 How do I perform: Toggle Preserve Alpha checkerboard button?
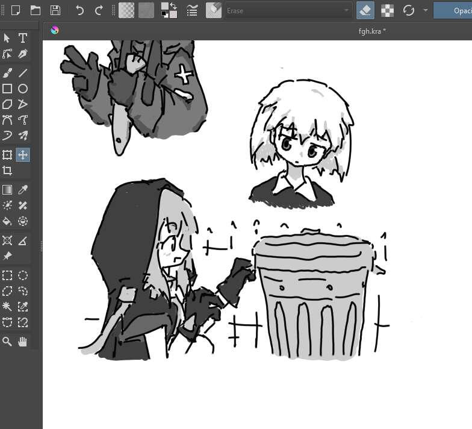pyautogui.click(x=388, y=10)
